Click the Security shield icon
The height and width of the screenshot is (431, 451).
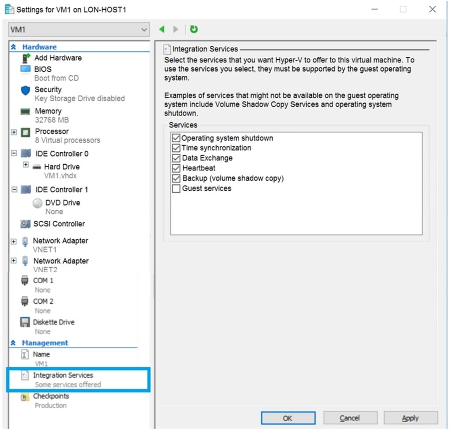pos(25,90)
